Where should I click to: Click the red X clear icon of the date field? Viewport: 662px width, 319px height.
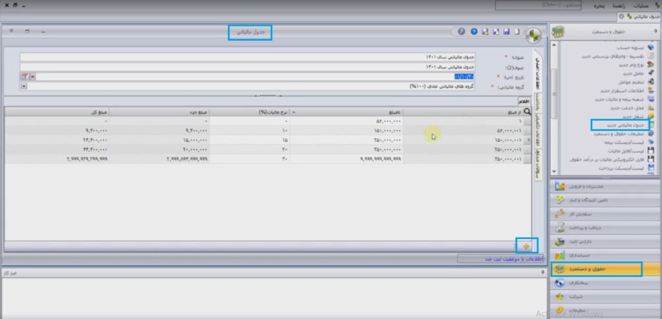tap(32, 76)
